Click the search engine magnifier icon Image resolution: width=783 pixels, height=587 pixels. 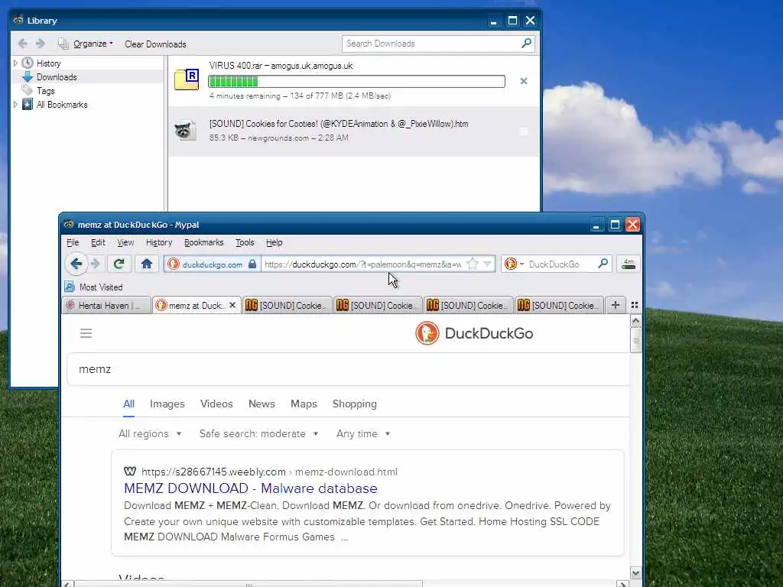coord(603,264)
